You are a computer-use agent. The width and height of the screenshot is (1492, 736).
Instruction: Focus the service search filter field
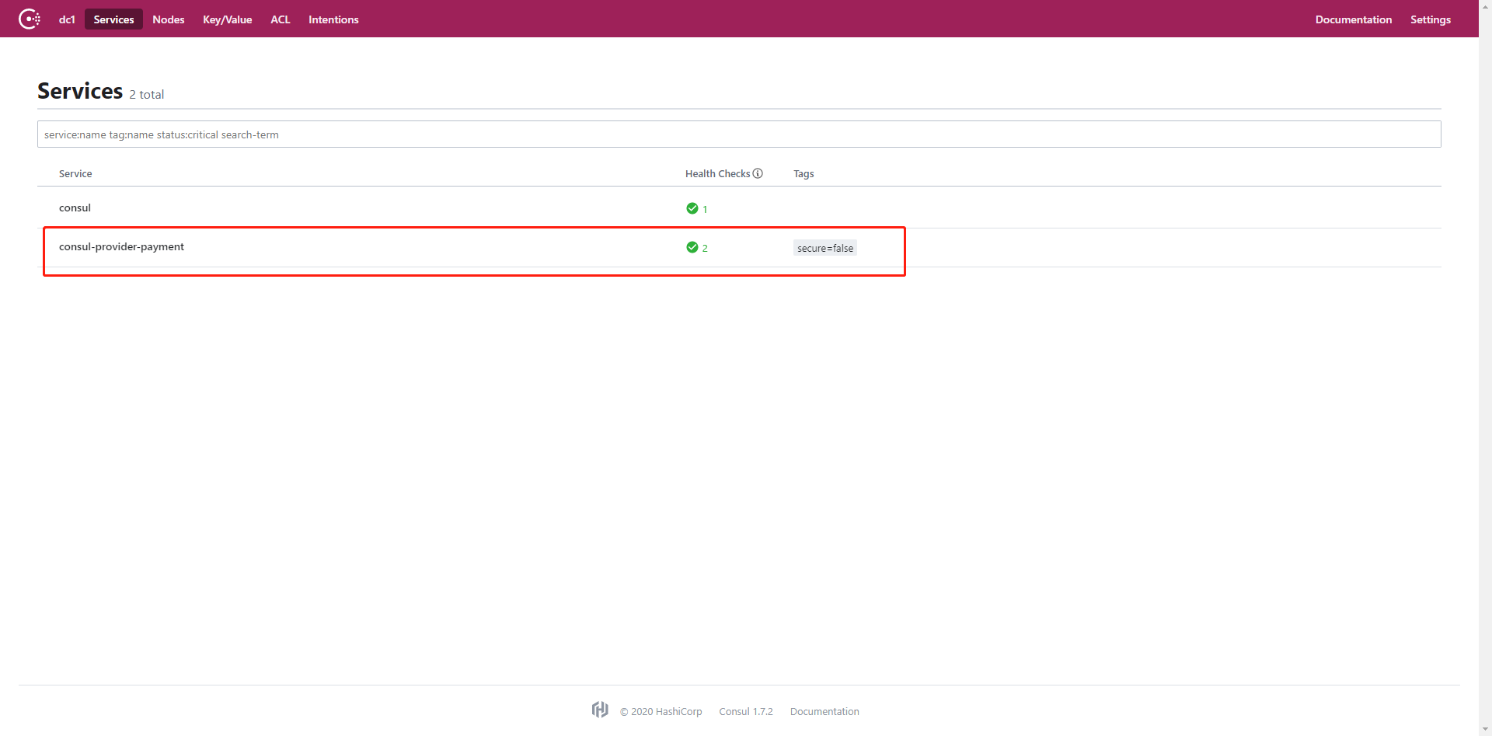pos(739,134)
